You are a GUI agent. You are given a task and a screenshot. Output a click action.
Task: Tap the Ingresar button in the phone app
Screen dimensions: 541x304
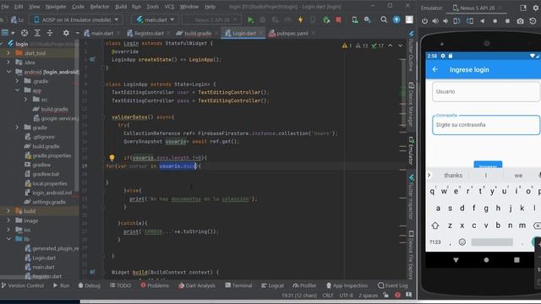pos(488,165)
